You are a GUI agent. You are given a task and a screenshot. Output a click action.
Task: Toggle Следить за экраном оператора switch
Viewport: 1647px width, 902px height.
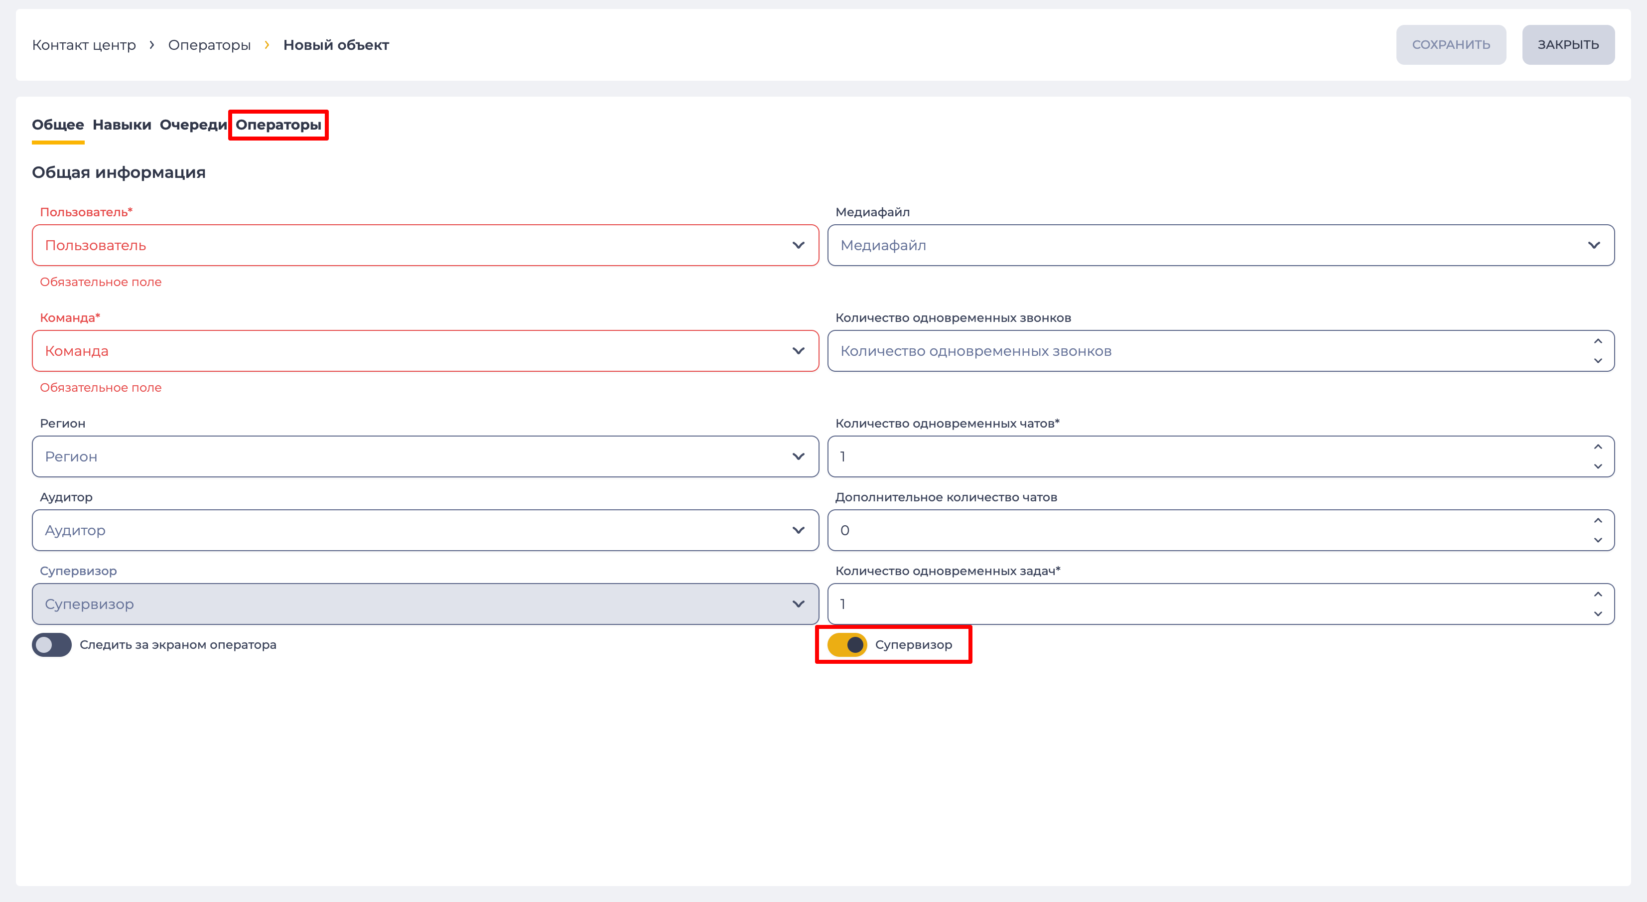point(52,644)
